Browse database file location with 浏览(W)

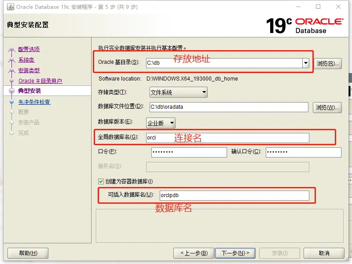[327, 107]
